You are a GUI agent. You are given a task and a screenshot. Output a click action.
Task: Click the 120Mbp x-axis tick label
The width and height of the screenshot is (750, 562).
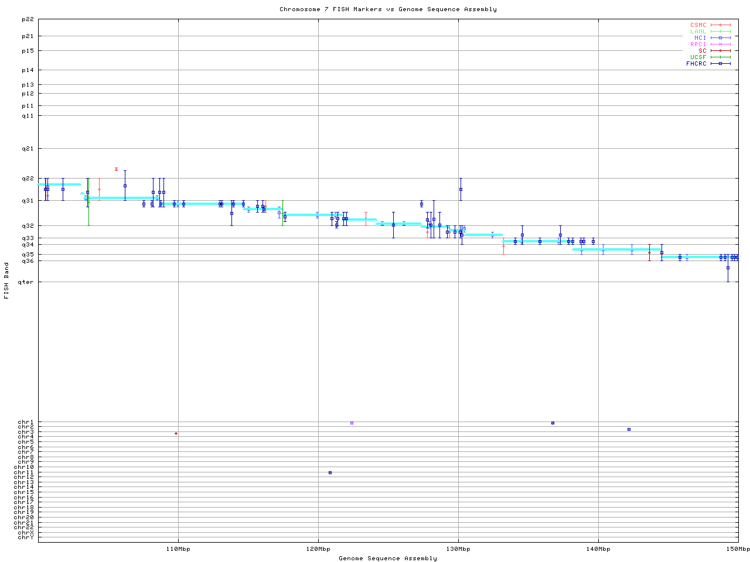click(318, 549)
